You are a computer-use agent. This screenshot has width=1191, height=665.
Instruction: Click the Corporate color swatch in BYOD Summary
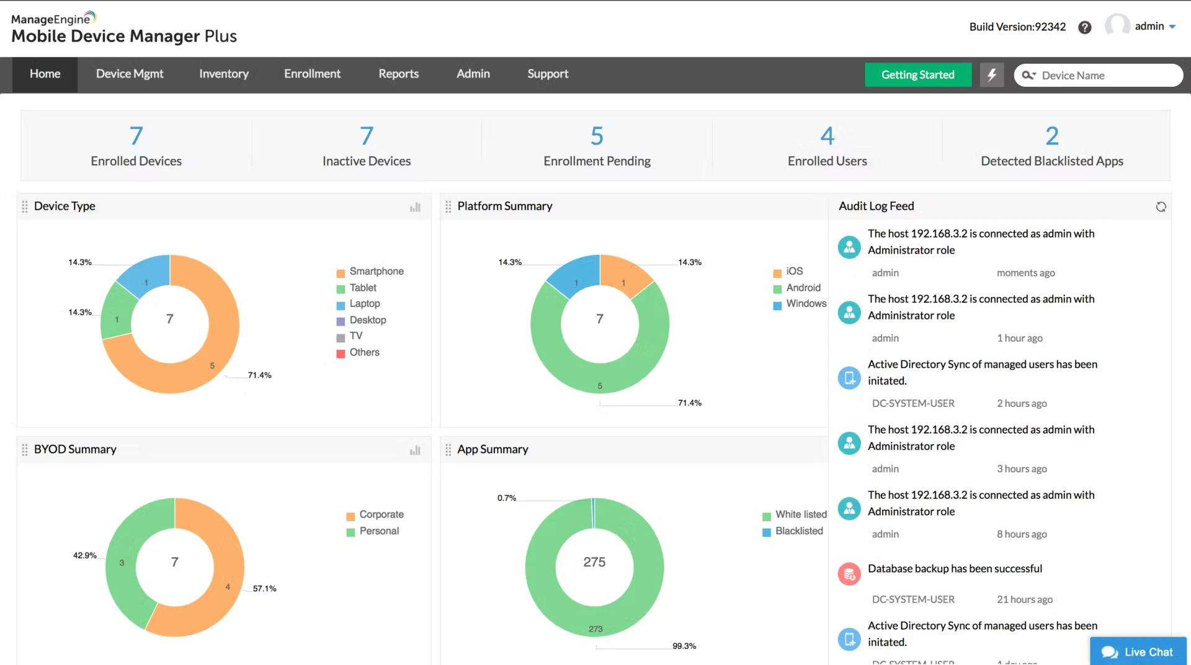350,515
